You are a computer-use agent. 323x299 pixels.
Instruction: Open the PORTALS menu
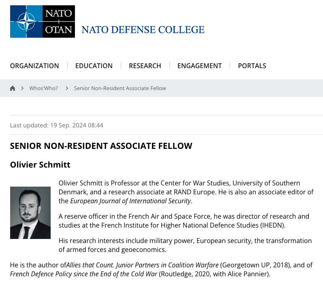click(x=252, y=66)
